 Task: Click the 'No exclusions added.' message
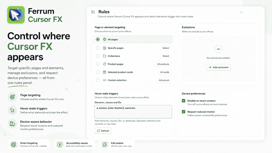coord(218,58)
